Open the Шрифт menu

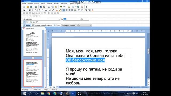(x=37, y=3)
